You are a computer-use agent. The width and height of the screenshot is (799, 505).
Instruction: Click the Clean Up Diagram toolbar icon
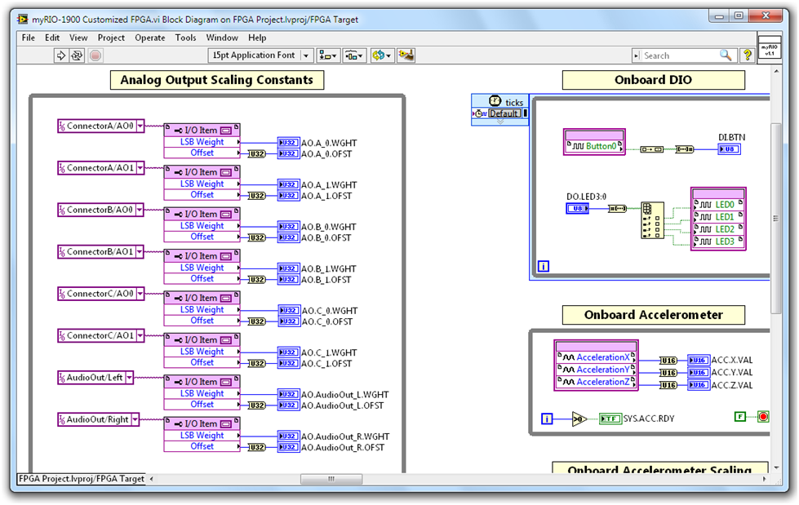pyautogui.click(x=406, y=55)
